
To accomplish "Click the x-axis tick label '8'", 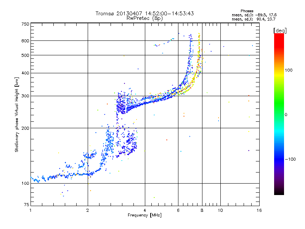I will point(202,210).
